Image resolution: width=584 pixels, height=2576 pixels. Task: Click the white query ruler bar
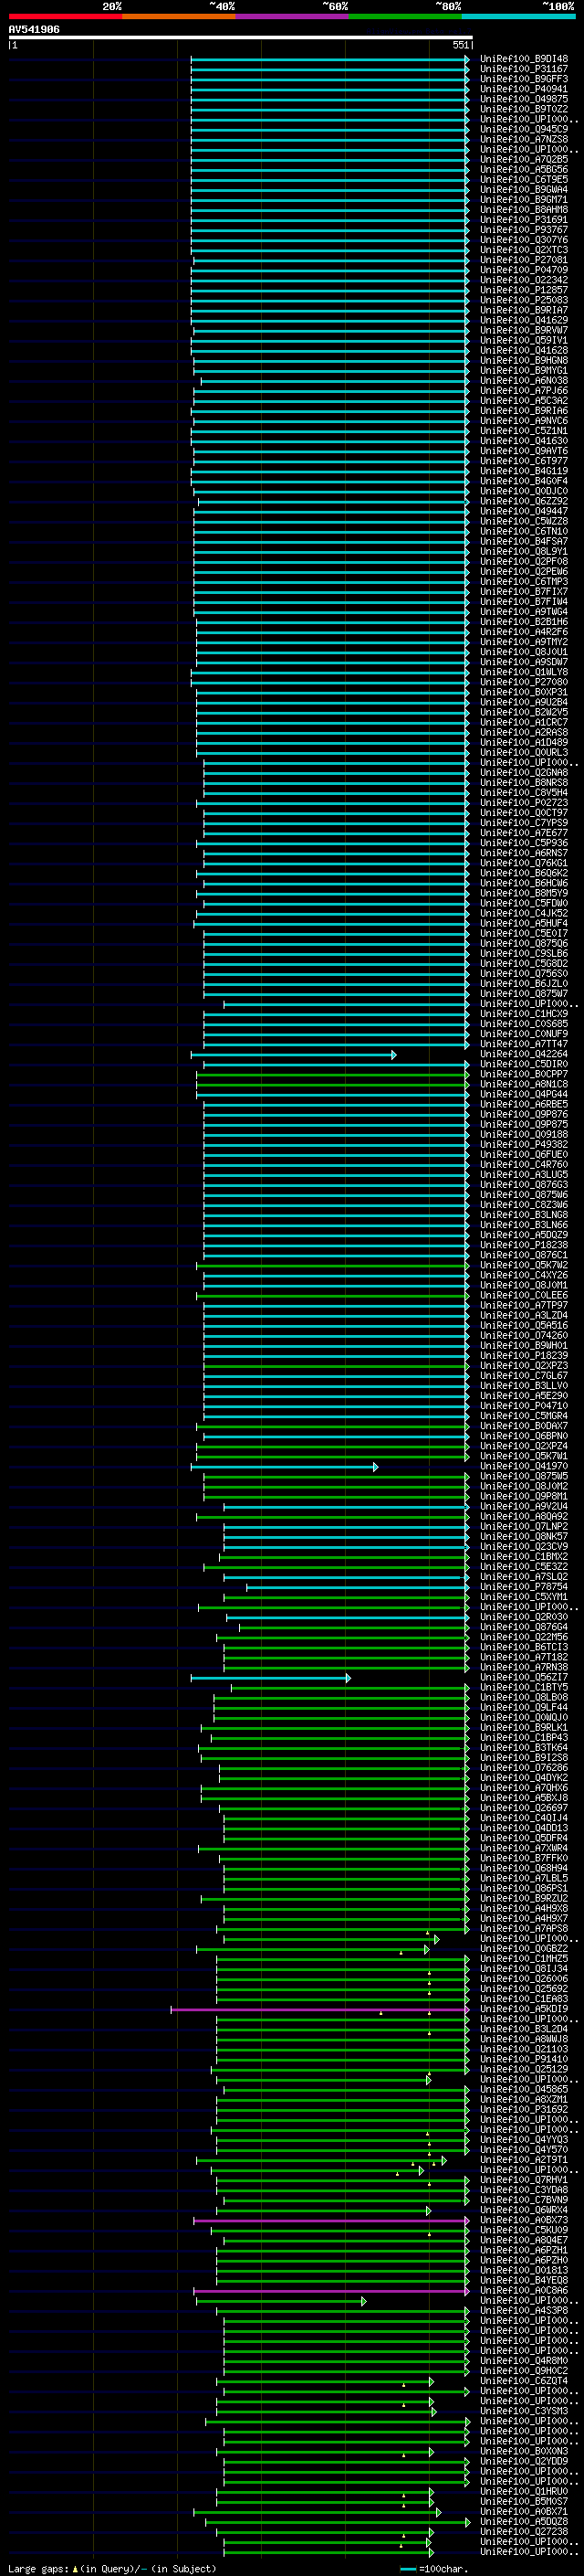pos(241,38)
